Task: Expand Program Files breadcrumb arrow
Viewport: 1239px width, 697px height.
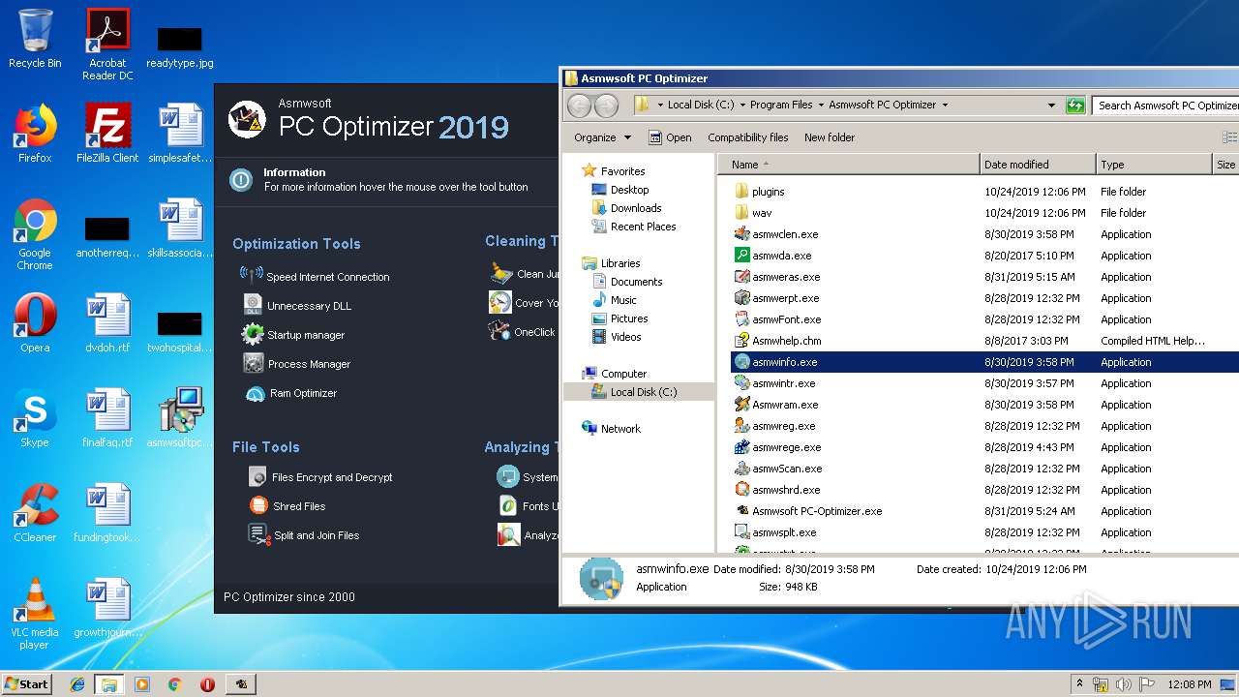Action: point(821,105)
